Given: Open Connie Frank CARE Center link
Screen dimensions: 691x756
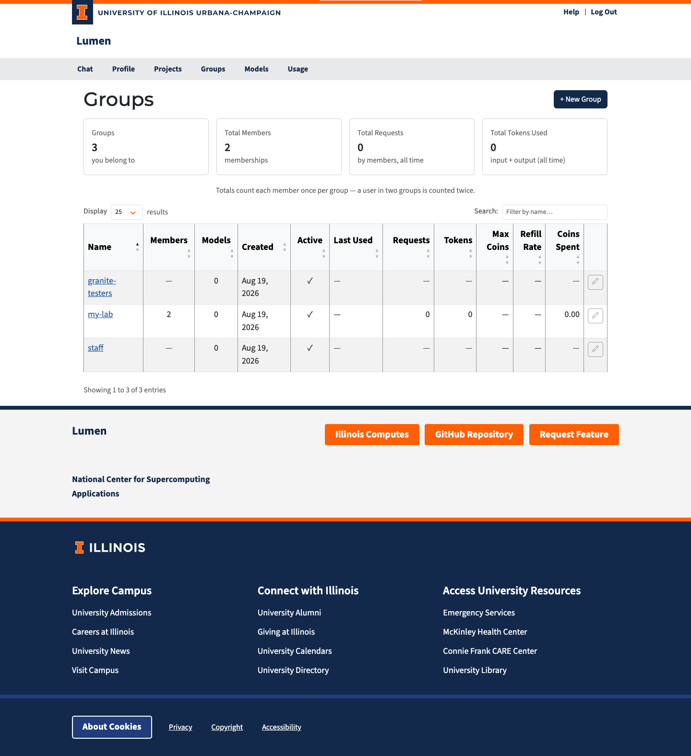Looking at the screenshot, I should [490, 651].
